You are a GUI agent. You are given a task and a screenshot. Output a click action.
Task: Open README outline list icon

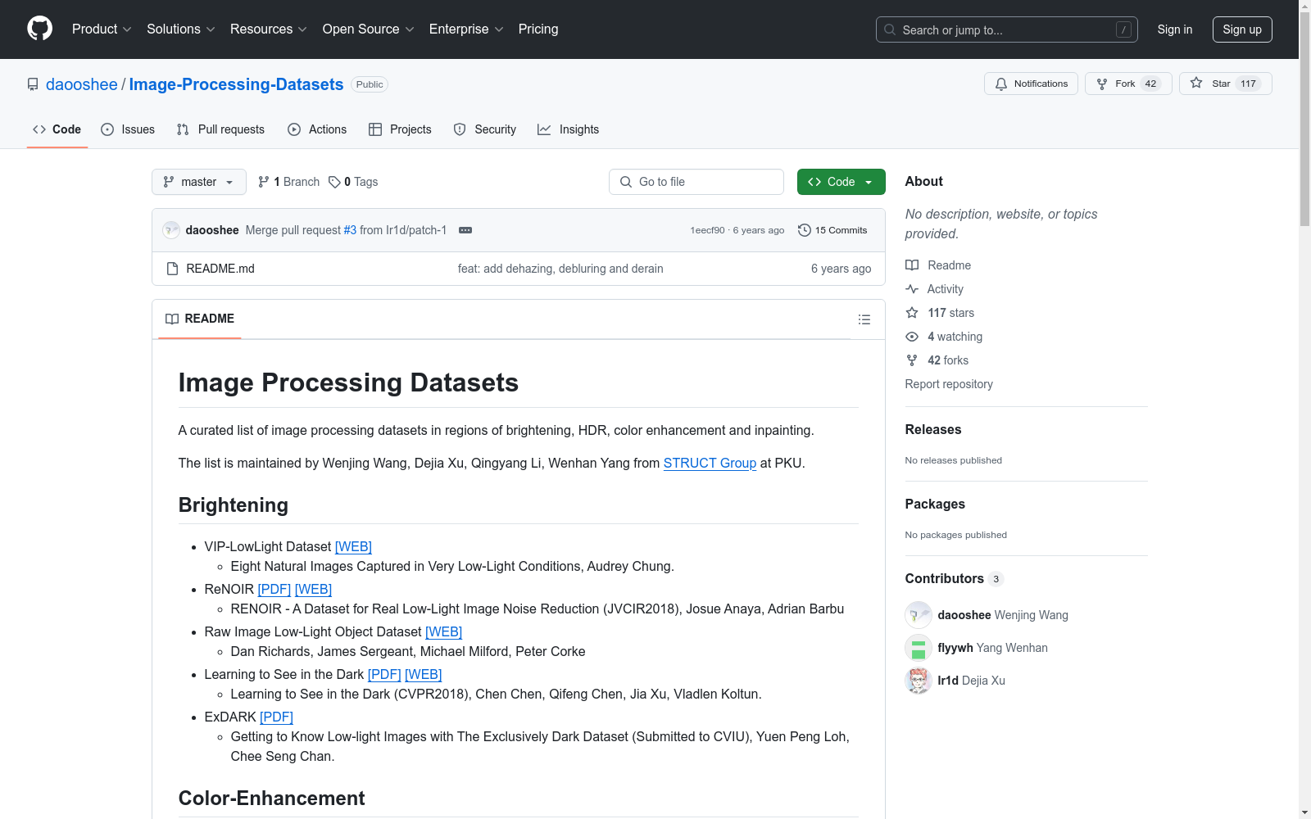864,319
